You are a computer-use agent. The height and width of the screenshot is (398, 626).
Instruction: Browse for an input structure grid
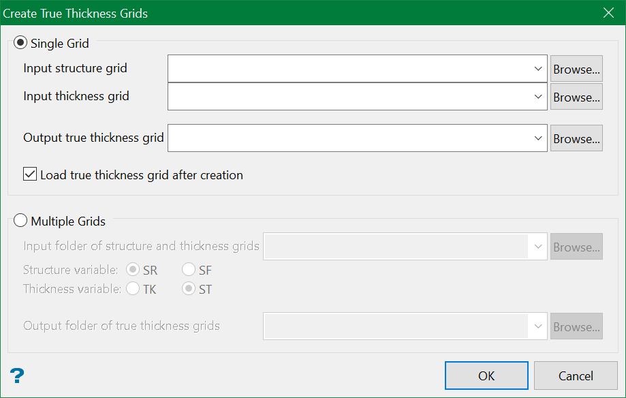pos(576,68)
